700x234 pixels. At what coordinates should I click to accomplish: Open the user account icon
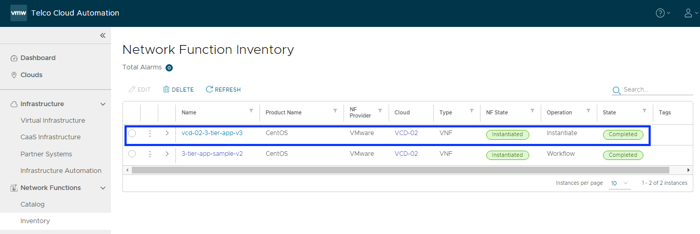click(x=689, y=13)
